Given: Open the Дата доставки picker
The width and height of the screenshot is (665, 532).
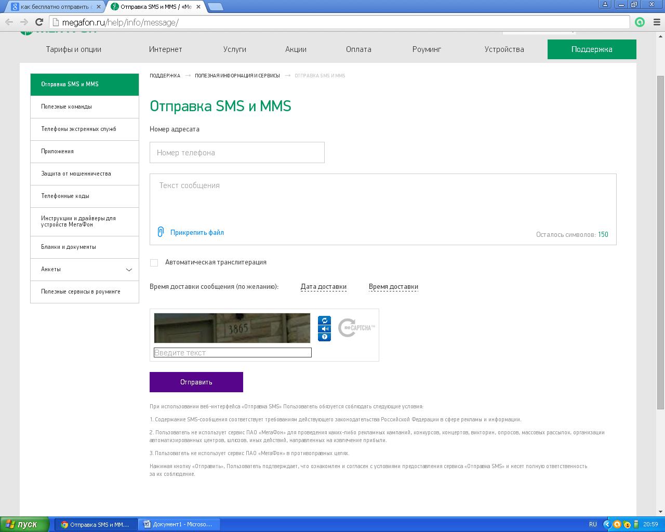Looking at the screenshot, I should (x=323, y=287).
